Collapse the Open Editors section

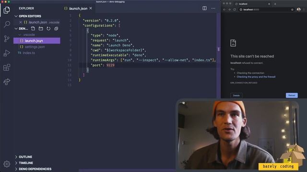point(30,16)
